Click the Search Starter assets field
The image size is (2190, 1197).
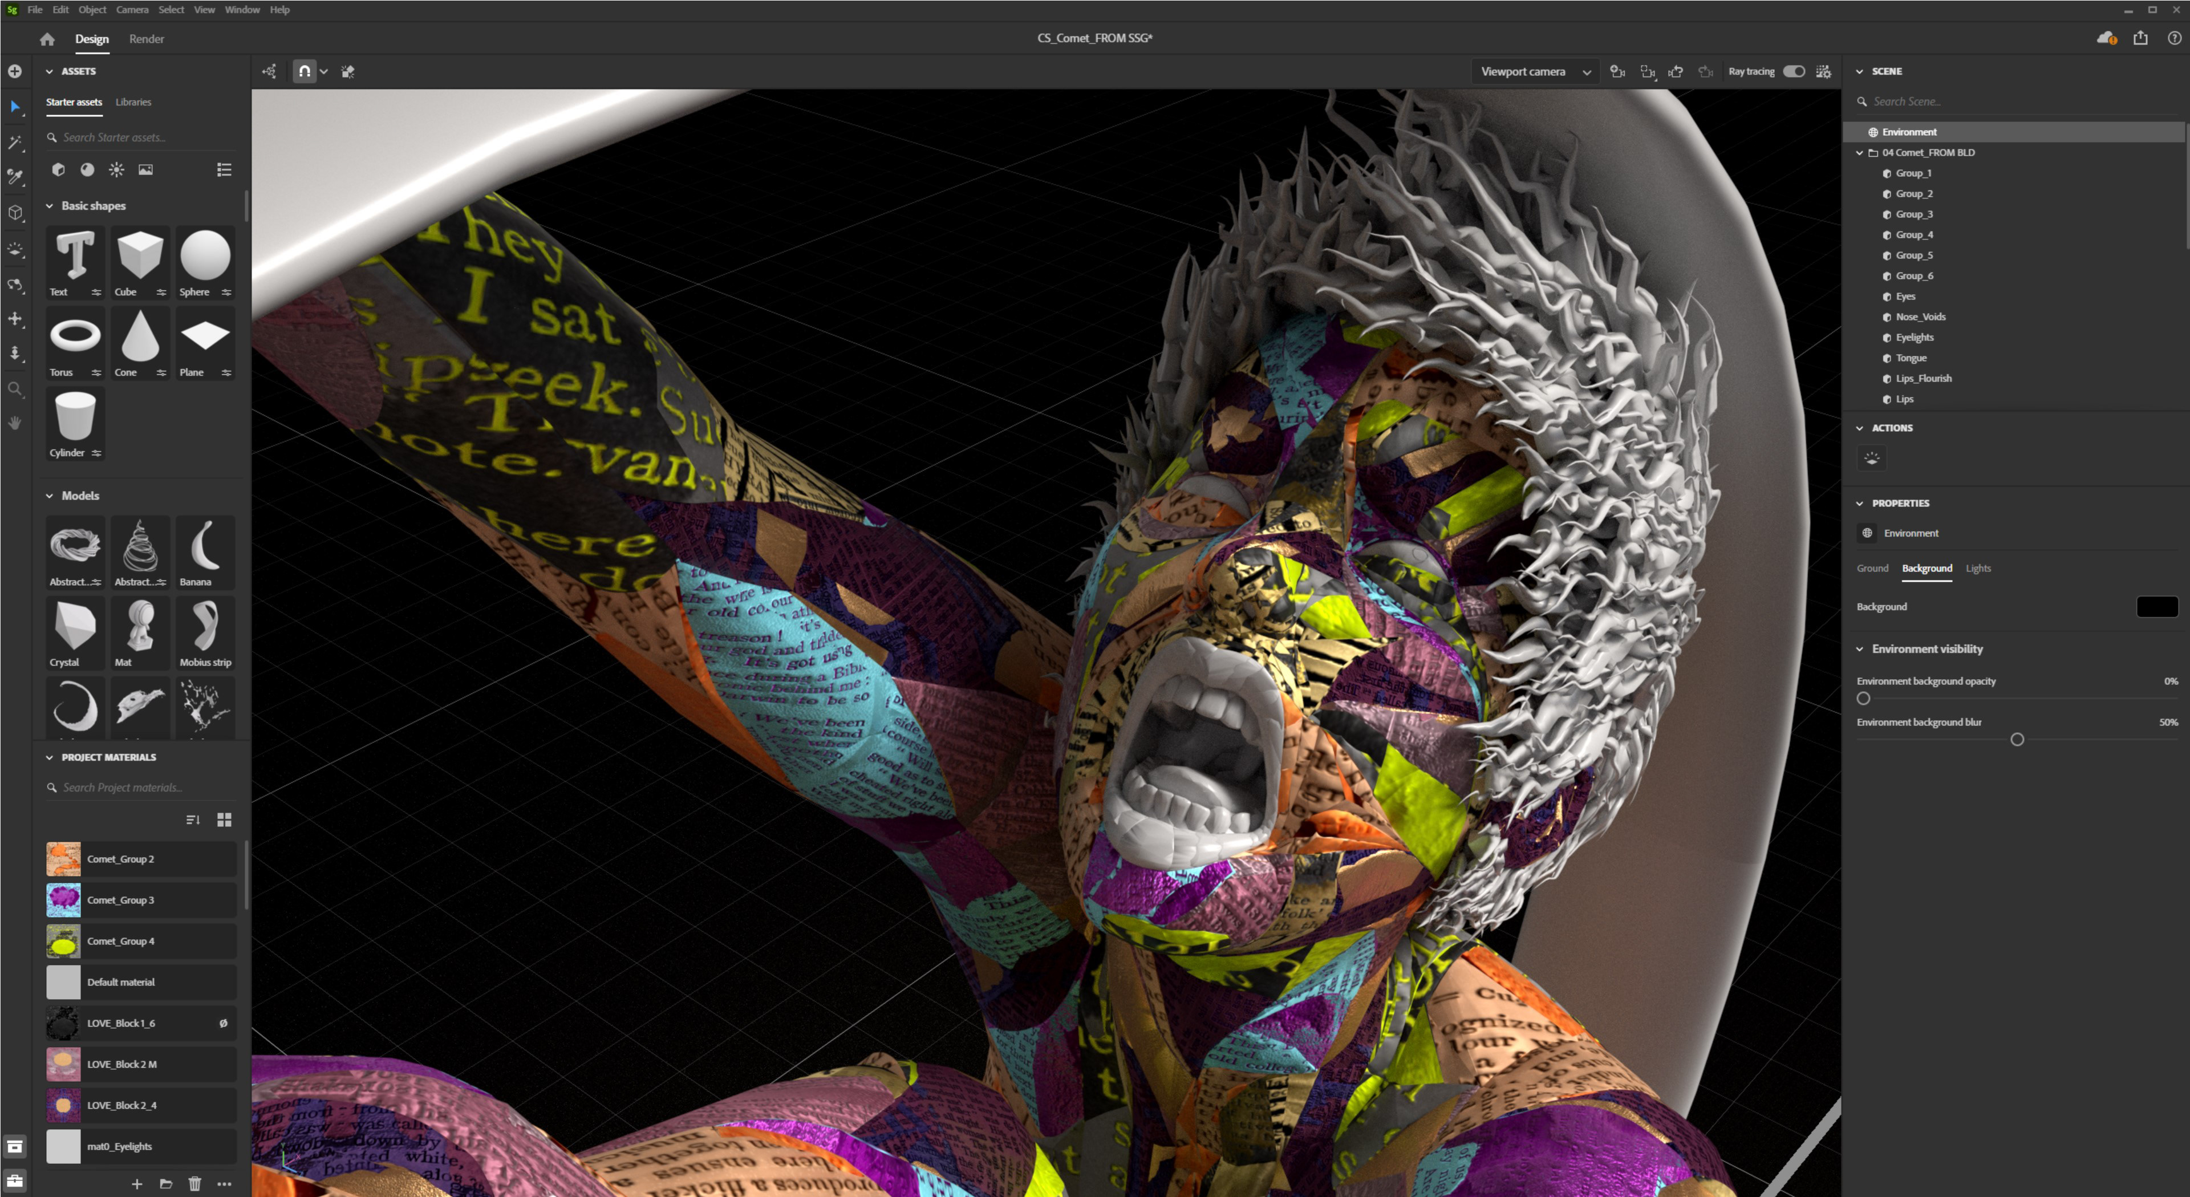point(140,137)
